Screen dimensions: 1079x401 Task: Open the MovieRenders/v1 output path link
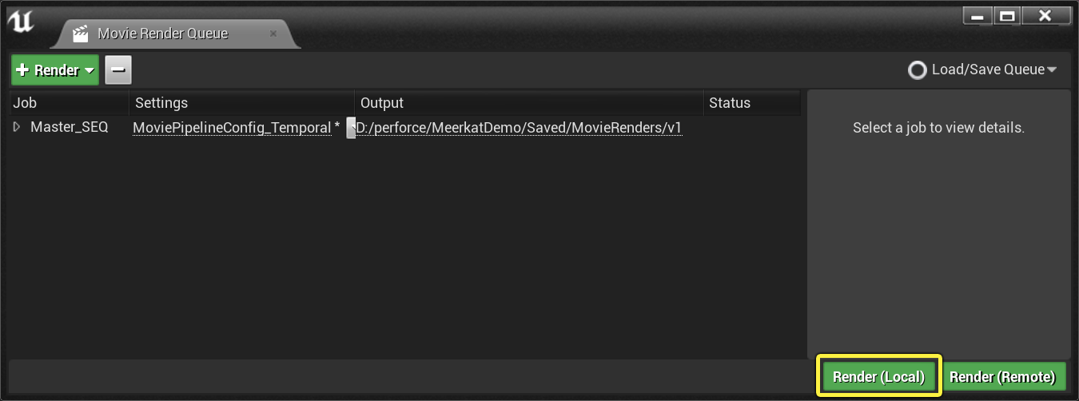coord(519,128)
